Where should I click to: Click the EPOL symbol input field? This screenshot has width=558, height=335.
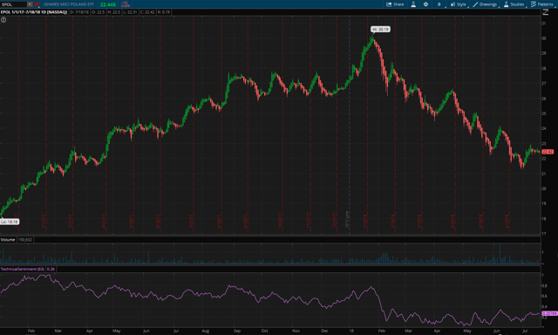click(x=14, y=4)
